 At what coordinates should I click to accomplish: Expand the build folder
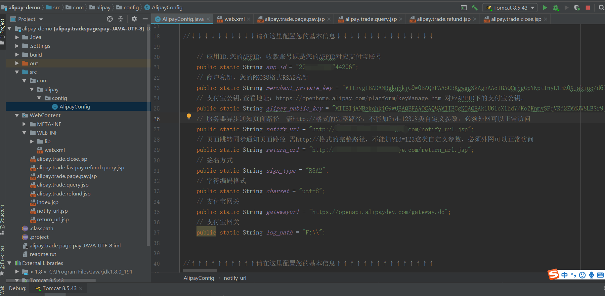pyautogui.click(x=17, y=55)
